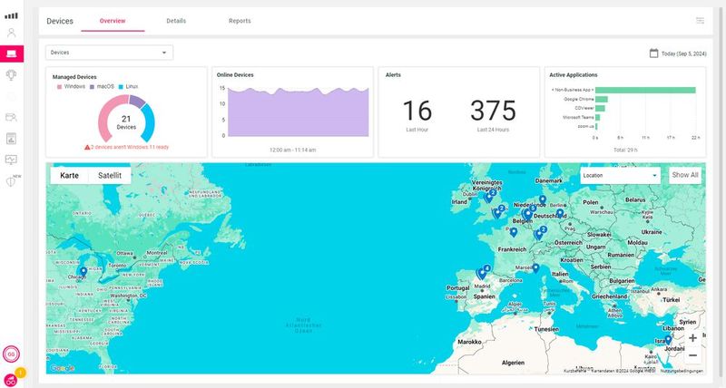726x388 pixels.
Task: Click the Show All button
Action: pos(685,175)
